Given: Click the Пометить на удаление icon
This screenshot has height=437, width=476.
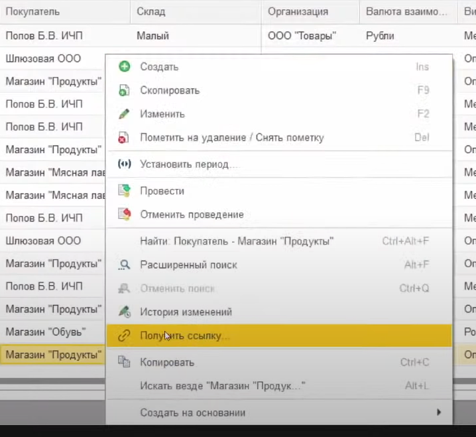Looking at the screenshot, I should pos(123,137).
